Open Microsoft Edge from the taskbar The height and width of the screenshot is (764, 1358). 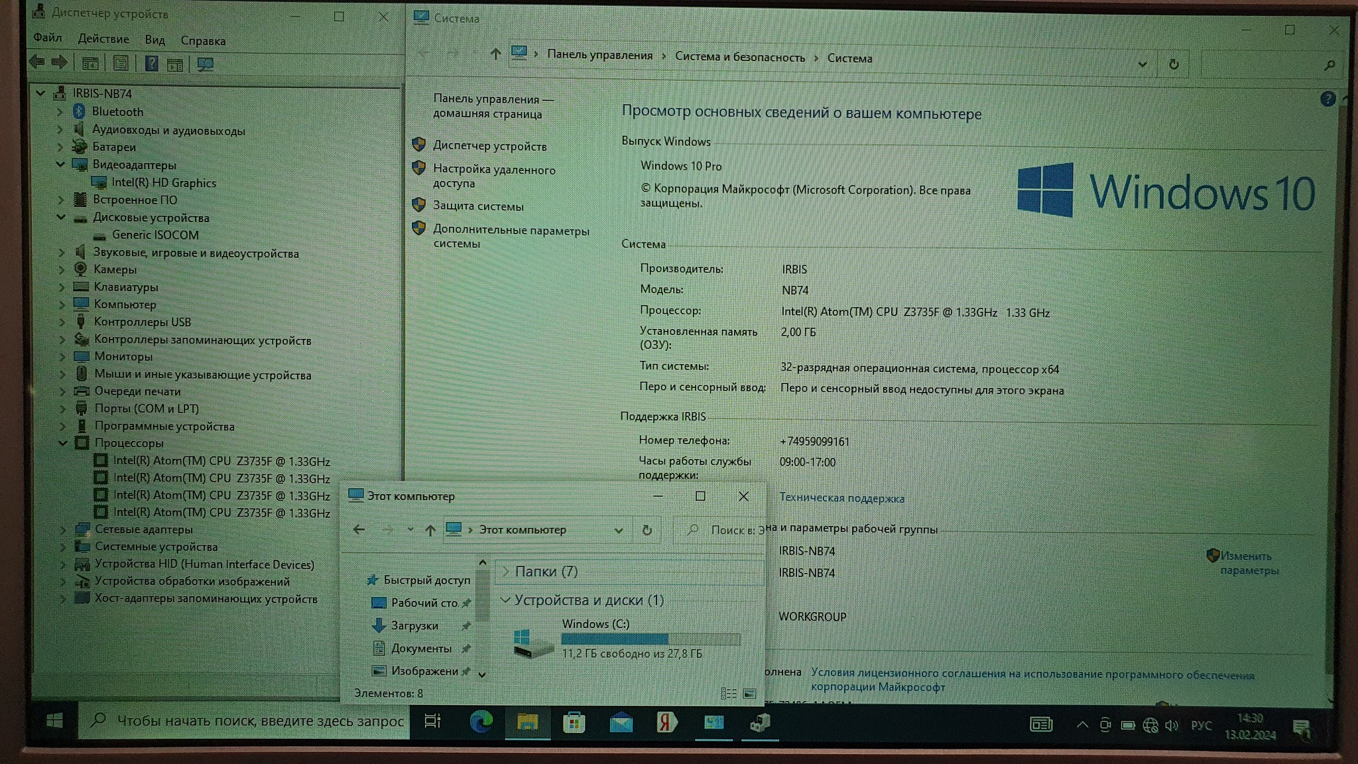(x=481, y=722)
